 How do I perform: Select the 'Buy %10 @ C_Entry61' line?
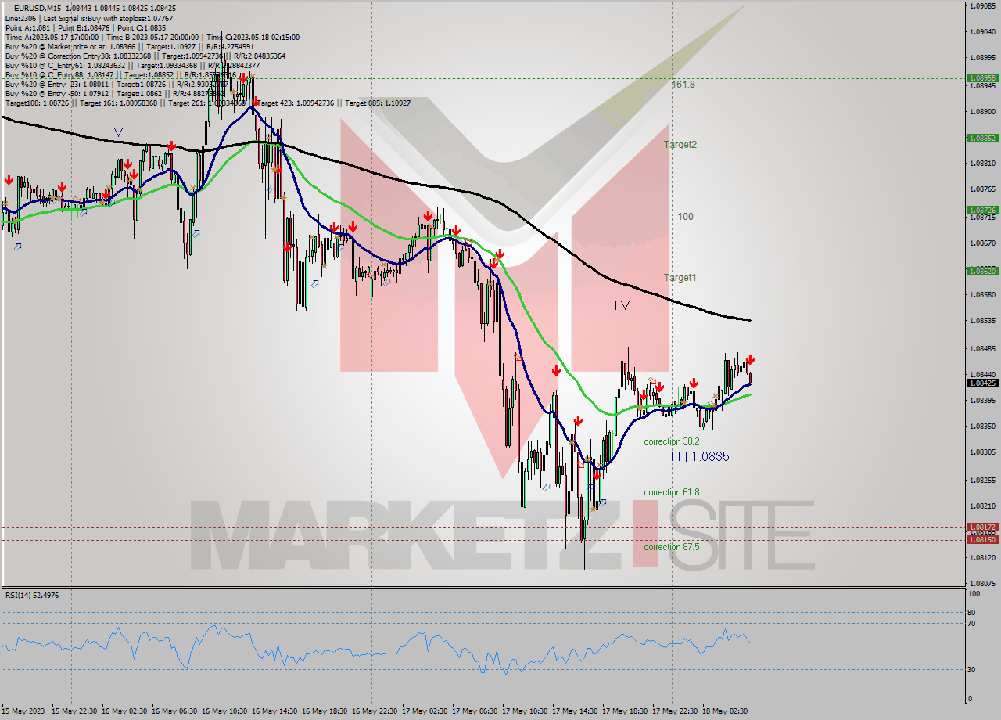coord(133,65)
